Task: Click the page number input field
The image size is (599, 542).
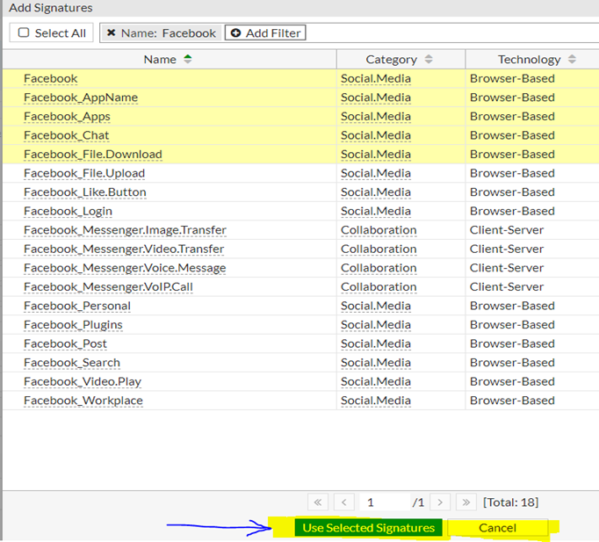Action: click(385, 502)
